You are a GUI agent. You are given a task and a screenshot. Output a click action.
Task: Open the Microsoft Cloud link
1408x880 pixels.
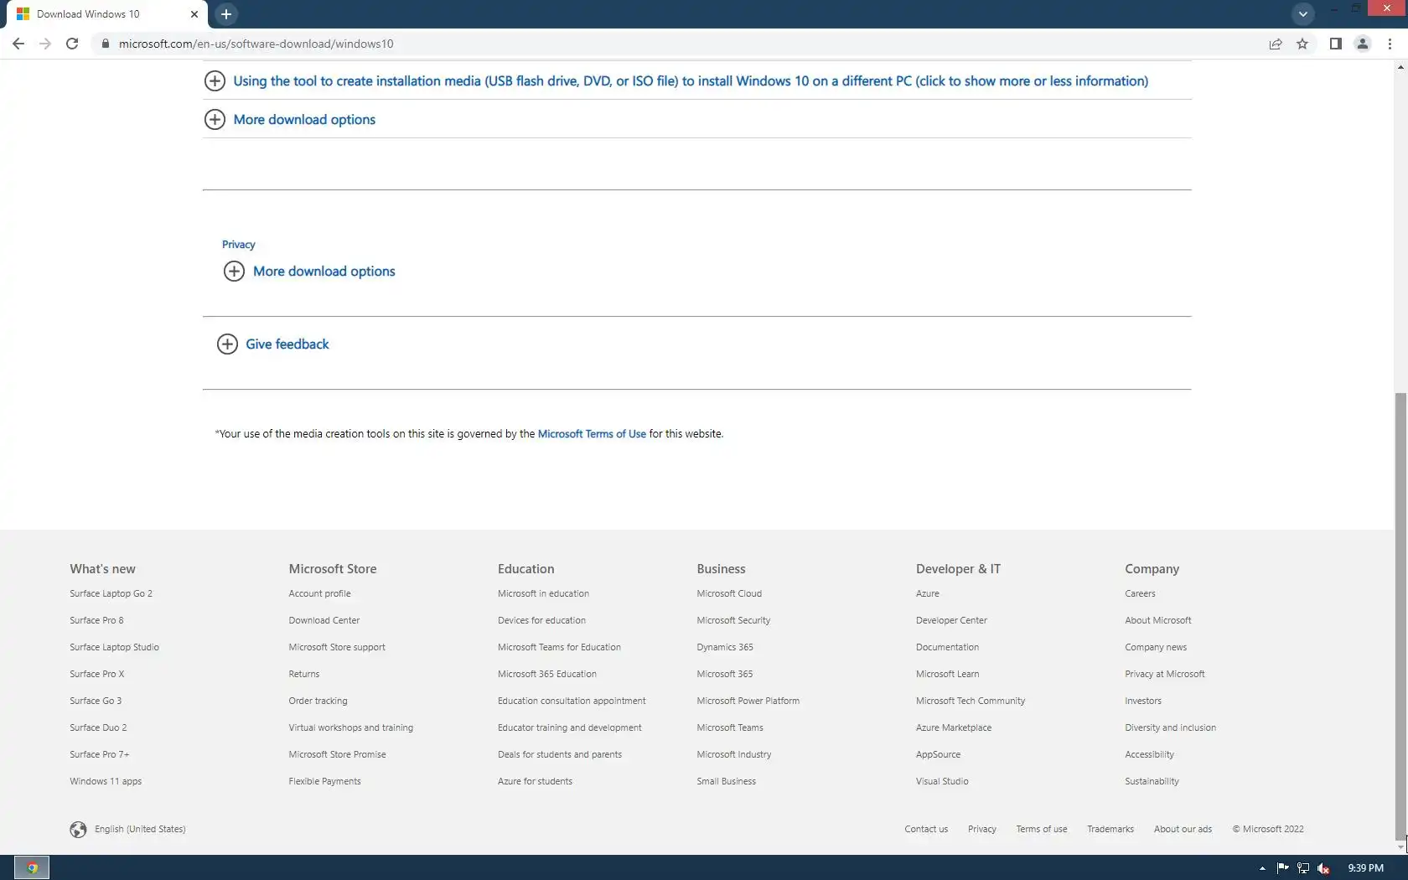729,594
